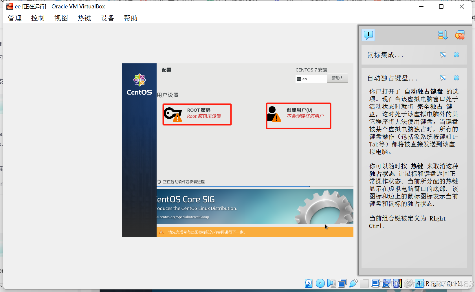Click the do-not-show-again icon for 自动独占键盘

coord(443,78)
